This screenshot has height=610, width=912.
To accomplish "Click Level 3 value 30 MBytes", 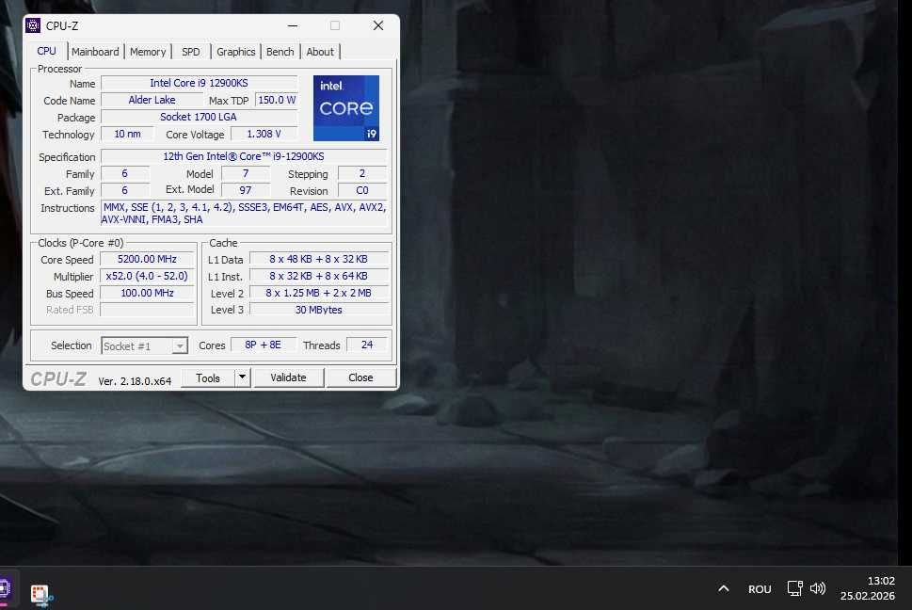I will pos(319,310).
